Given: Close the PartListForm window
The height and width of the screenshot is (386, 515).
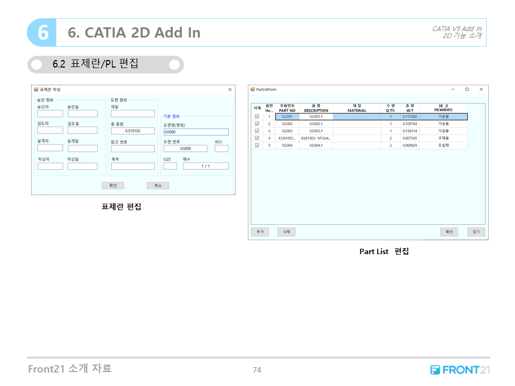Looking at the screenshot, I should point(481,90).
